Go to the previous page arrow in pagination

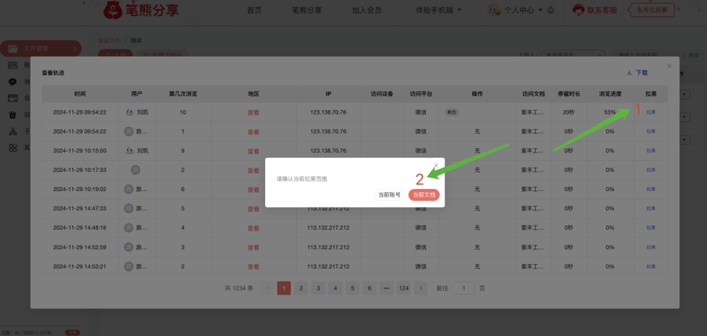(267, 288)
